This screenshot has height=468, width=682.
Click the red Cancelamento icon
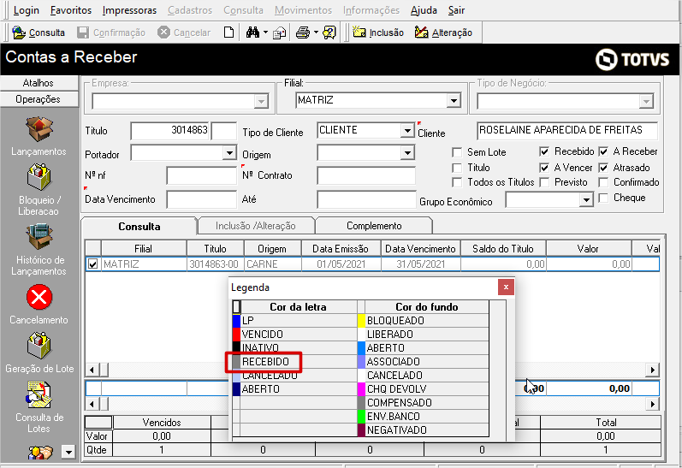pyautogui.click(x=39, y=297)
